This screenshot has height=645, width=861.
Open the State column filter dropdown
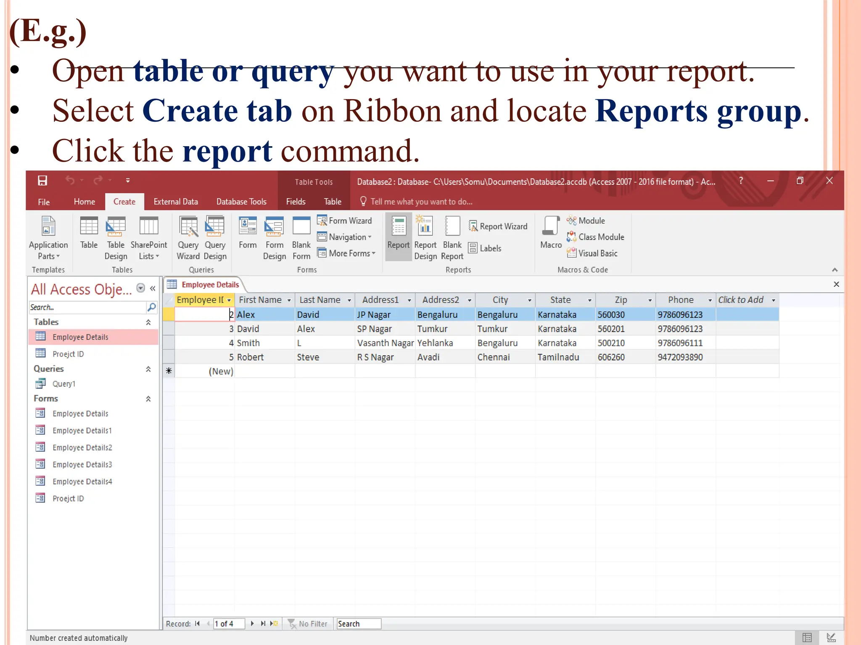589,300
